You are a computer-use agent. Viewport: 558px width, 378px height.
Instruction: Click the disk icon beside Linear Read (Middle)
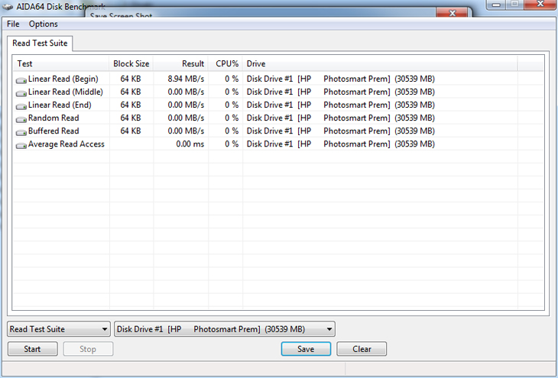tap(21, 92)
